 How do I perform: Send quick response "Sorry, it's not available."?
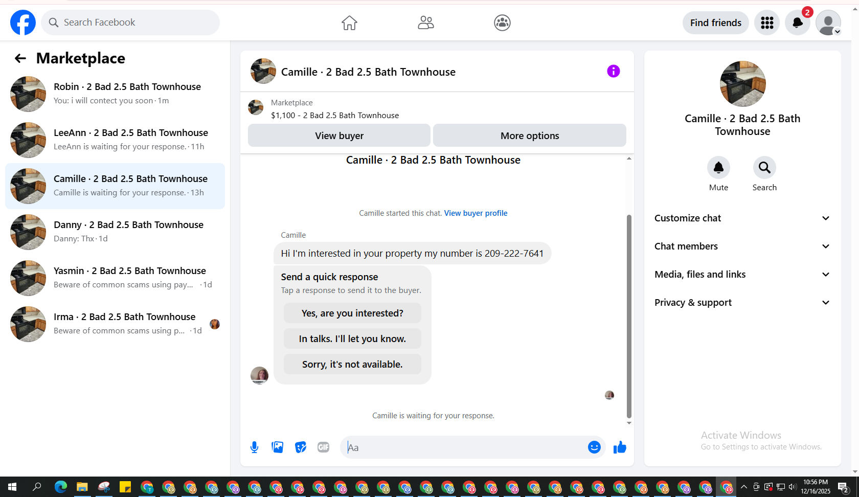pos(352,364)
